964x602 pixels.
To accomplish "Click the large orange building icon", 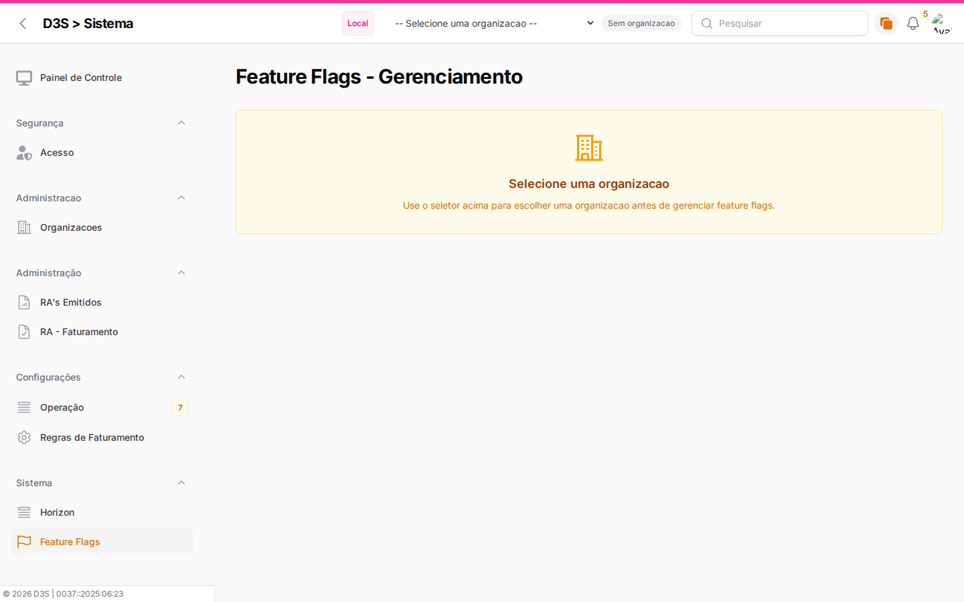I will tap(589, 148).
